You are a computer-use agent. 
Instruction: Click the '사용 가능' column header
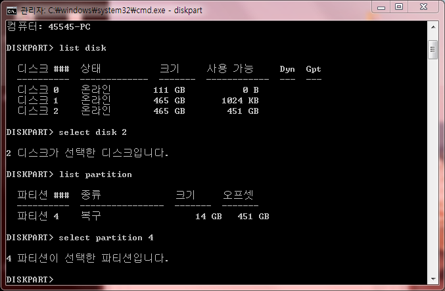click(x=230, y=68)
